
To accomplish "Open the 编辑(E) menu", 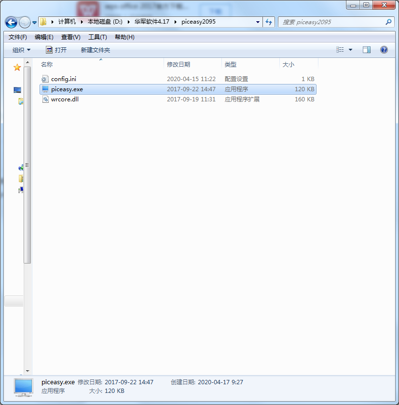I will (44, 37).
